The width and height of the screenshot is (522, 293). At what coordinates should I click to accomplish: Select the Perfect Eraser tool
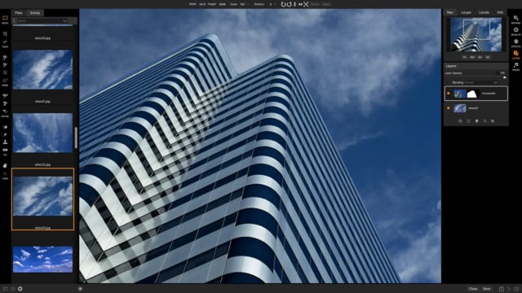[5, 127]
